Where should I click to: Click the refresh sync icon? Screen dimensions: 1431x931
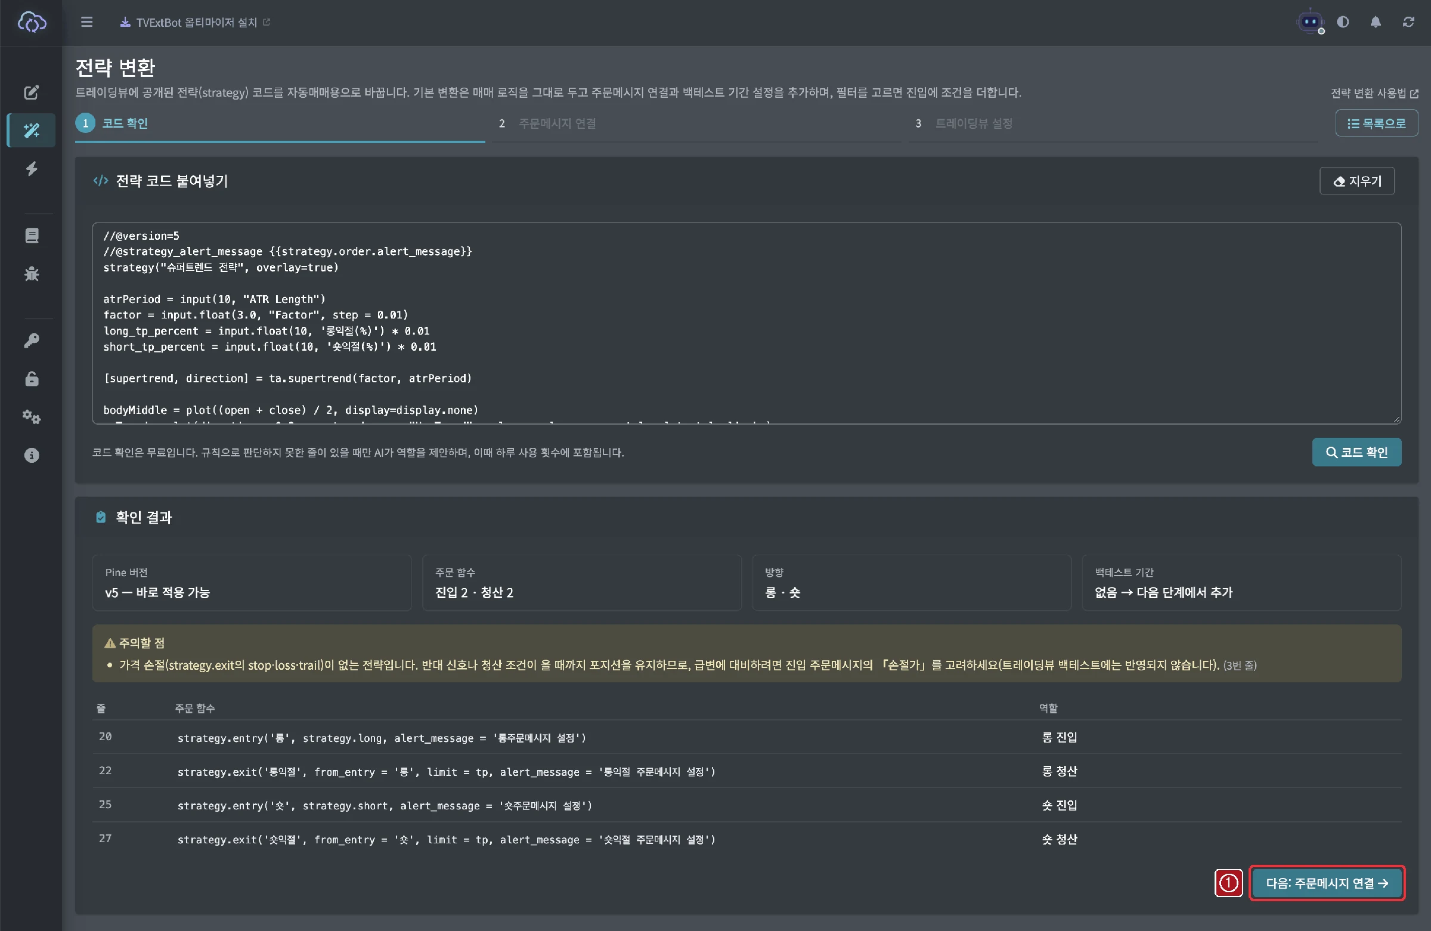coord(1408,22)
